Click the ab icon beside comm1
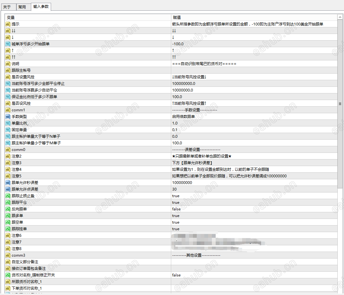The image size is (344, 295). click(x=7, y=110)
